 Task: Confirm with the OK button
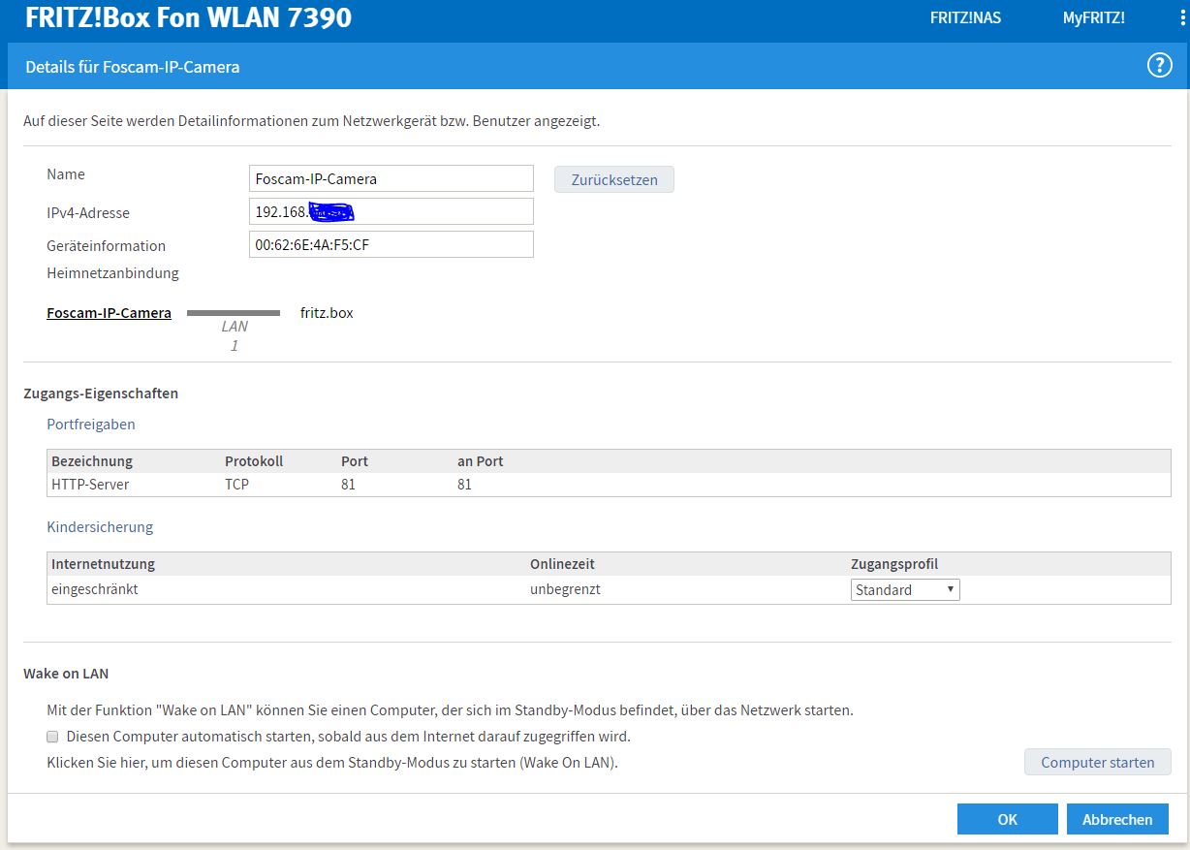pos(1008,819)
